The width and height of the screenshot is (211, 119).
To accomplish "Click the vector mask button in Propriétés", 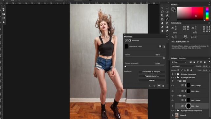I will (x=164, y=46).
